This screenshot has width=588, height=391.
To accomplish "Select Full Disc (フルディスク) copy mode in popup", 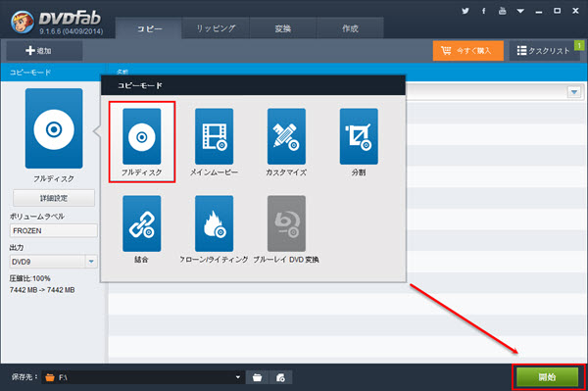I will (142, 142).
